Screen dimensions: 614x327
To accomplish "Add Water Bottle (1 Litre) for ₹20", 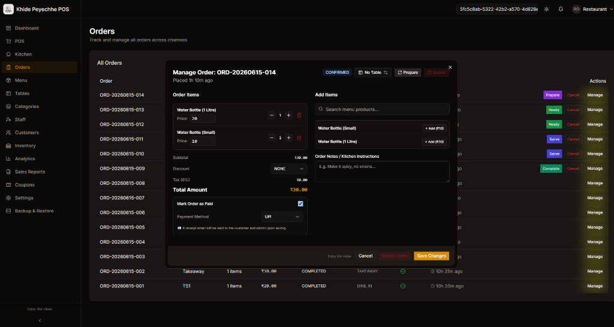I will coord(434,142).
